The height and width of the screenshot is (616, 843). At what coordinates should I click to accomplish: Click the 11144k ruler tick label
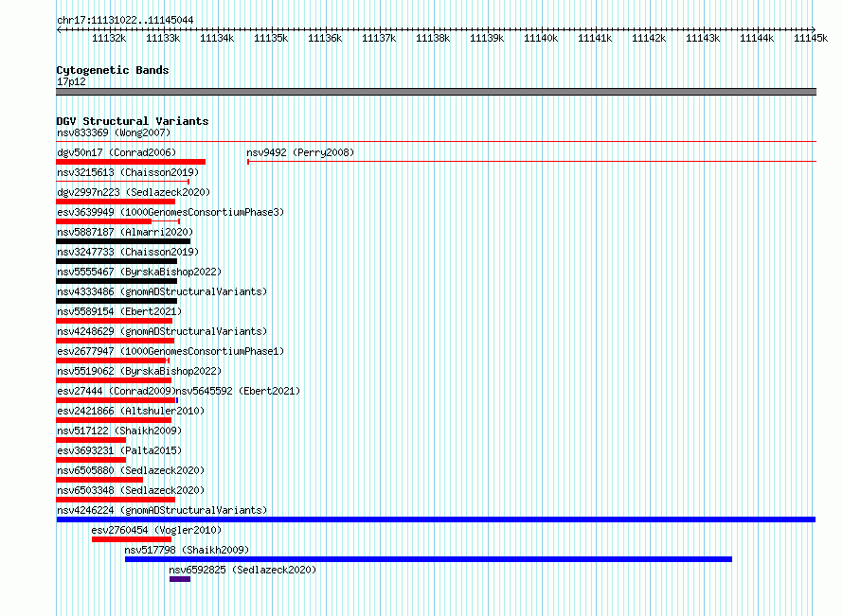tap(757, 38)
